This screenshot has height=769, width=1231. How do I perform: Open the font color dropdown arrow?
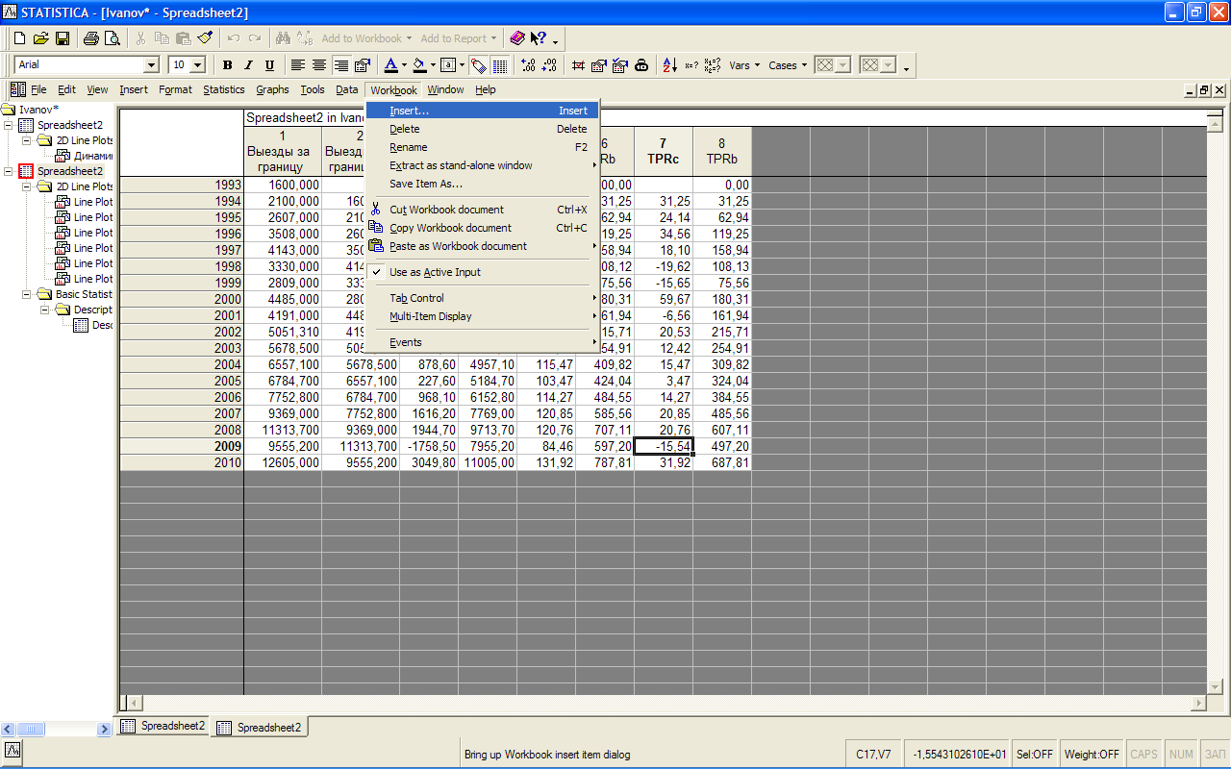[x=405, y=65]
